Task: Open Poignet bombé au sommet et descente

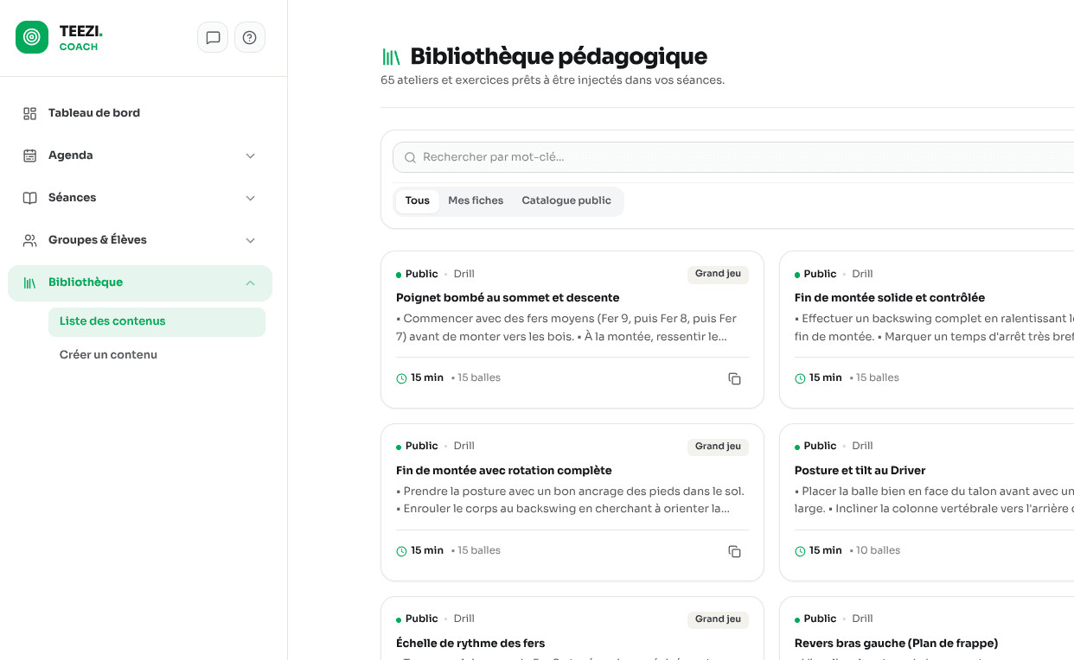Action: (x=508, y=298)
